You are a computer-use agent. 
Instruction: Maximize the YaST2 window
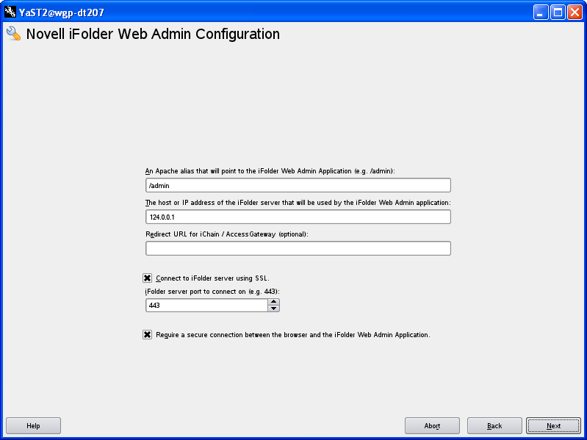click(x=558, y=12)
